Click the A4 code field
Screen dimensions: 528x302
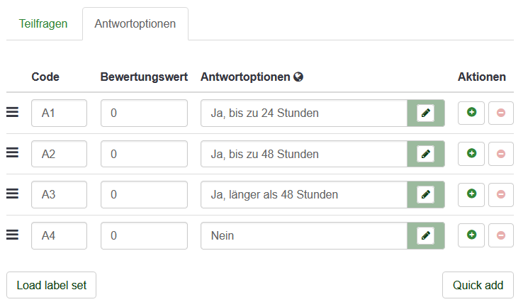click(60, 235)
